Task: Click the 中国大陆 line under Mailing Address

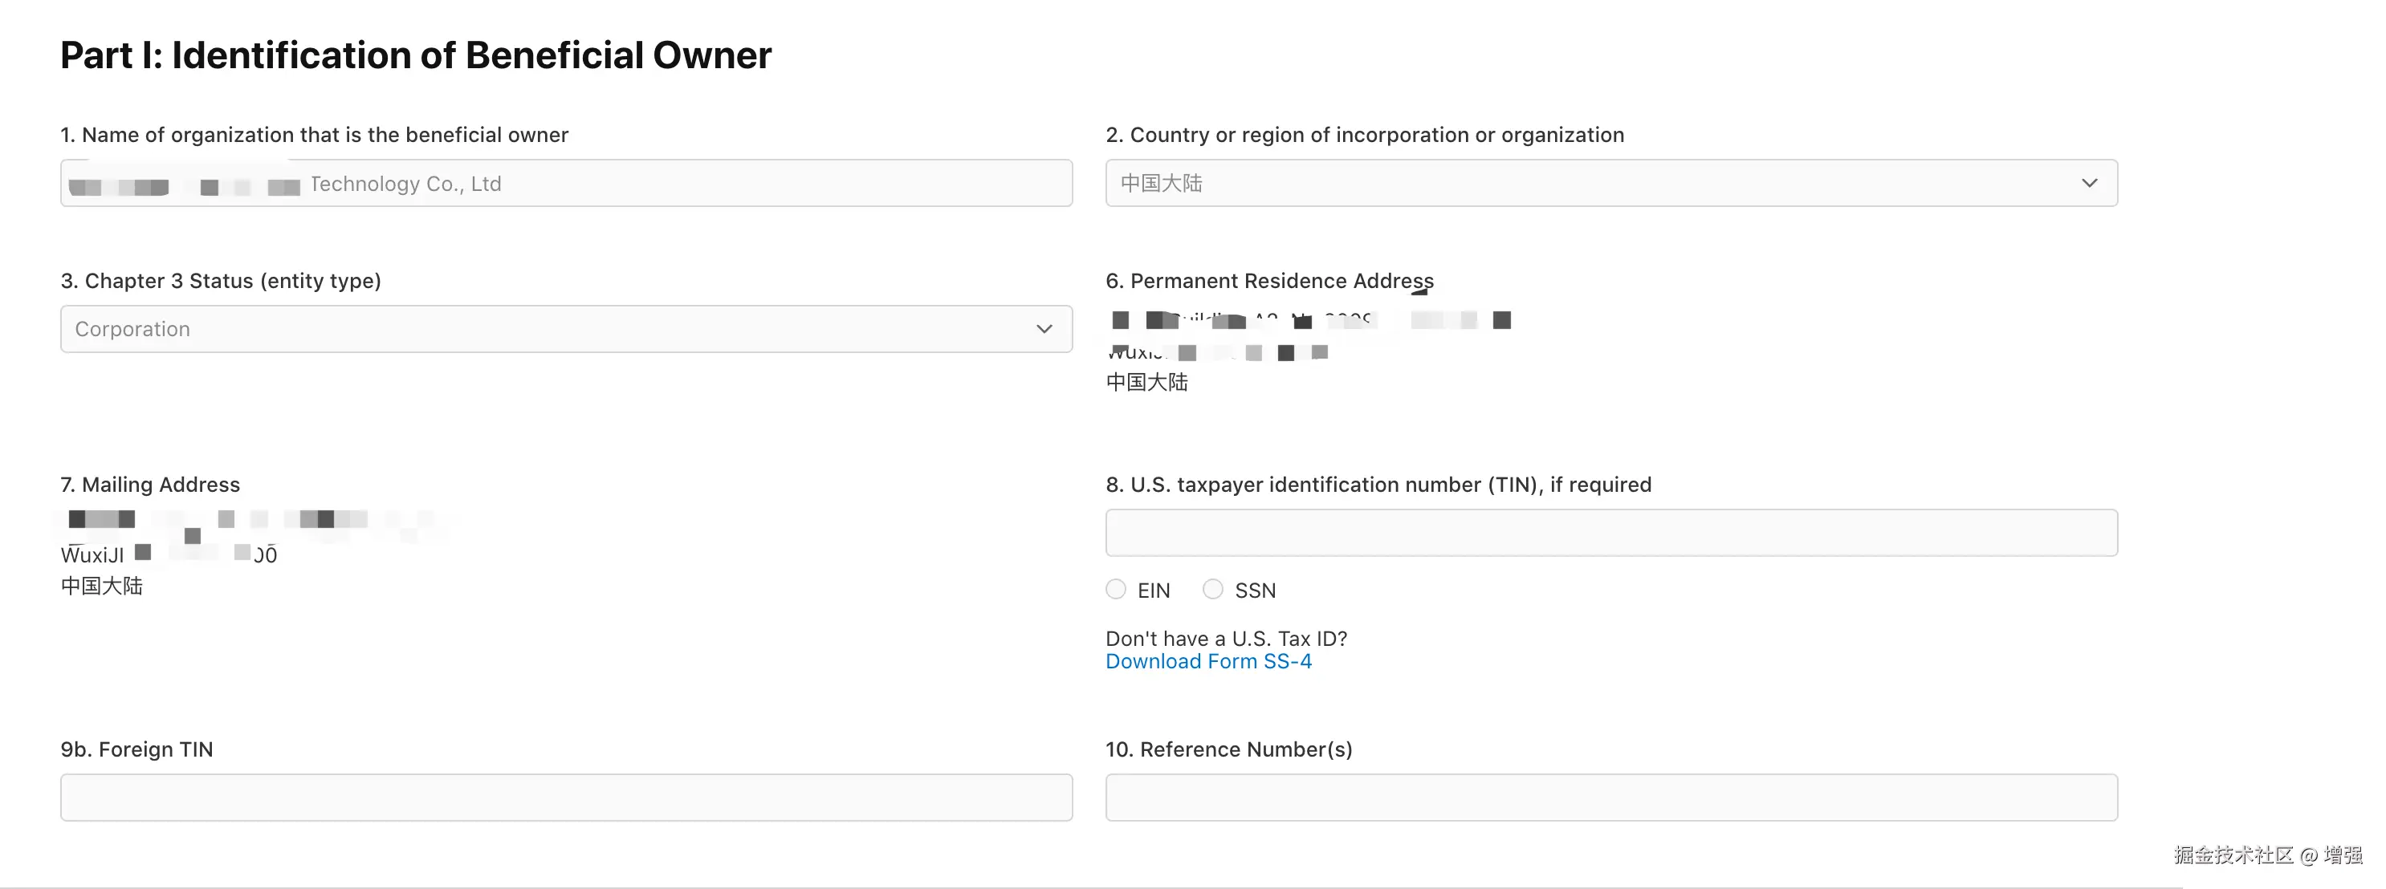Action: [x=102, y=587]
